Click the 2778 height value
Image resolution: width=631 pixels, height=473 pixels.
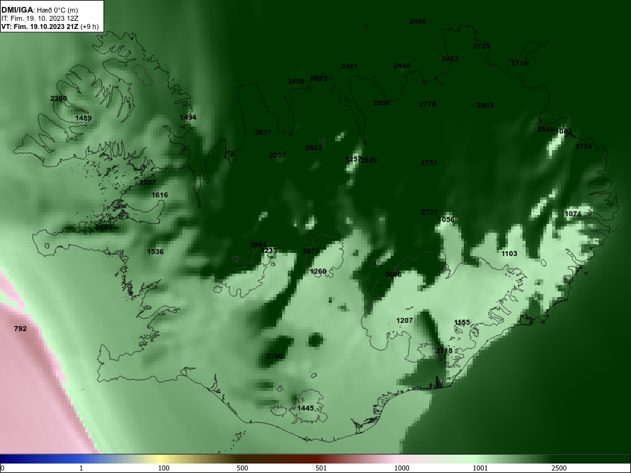(428, 104)
